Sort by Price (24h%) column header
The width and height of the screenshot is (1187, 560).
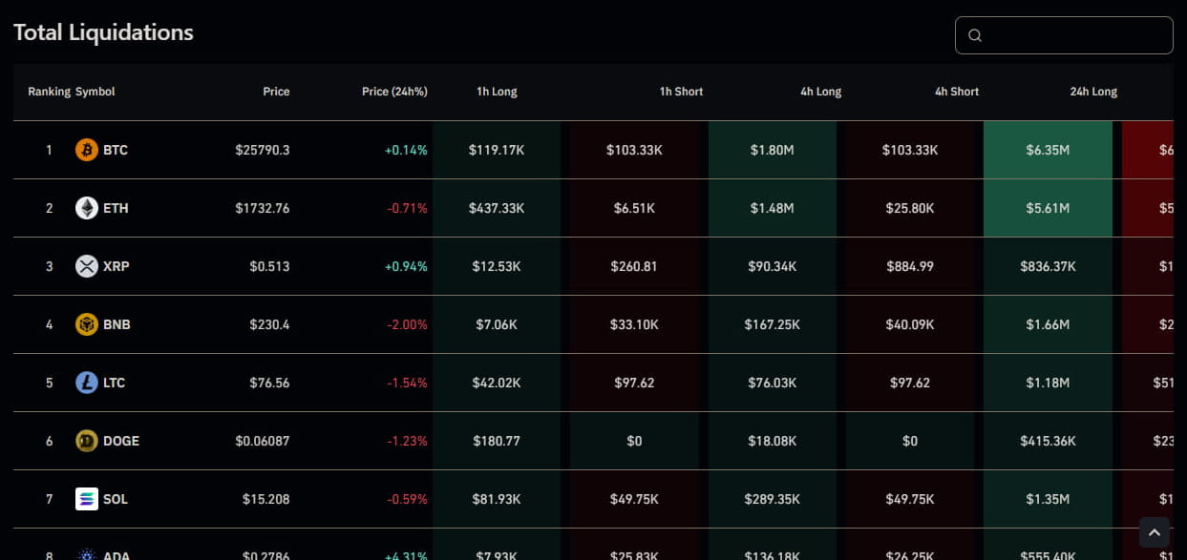point(394,92)
